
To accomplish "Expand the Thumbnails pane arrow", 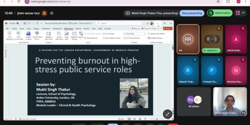I will click(x=6, y=47).
